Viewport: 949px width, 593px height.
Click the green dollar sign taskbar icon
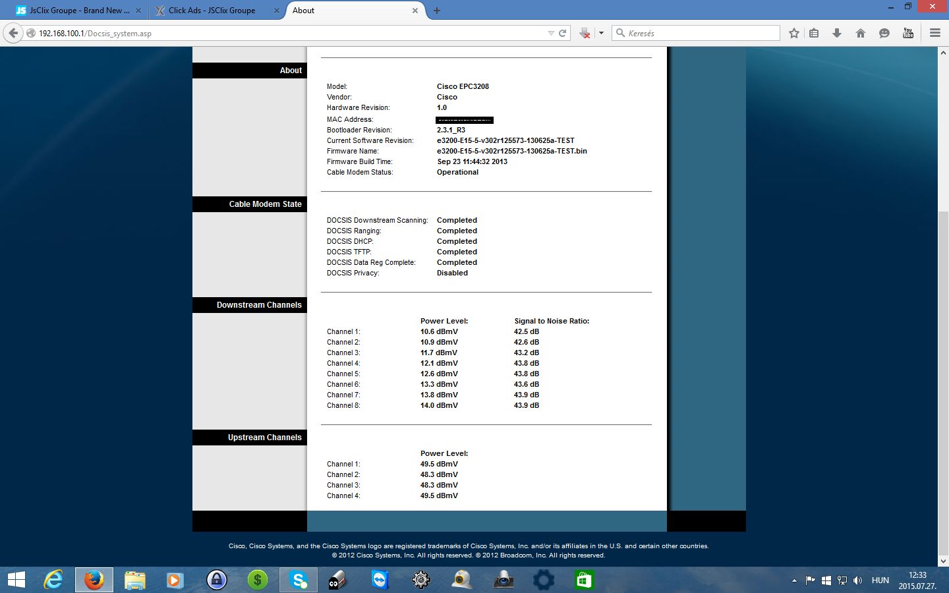tap(257, 580)
